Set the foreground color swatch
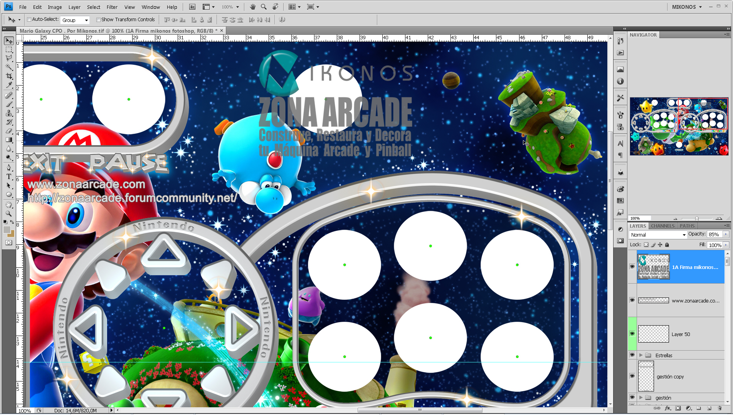 pos(7,230)
